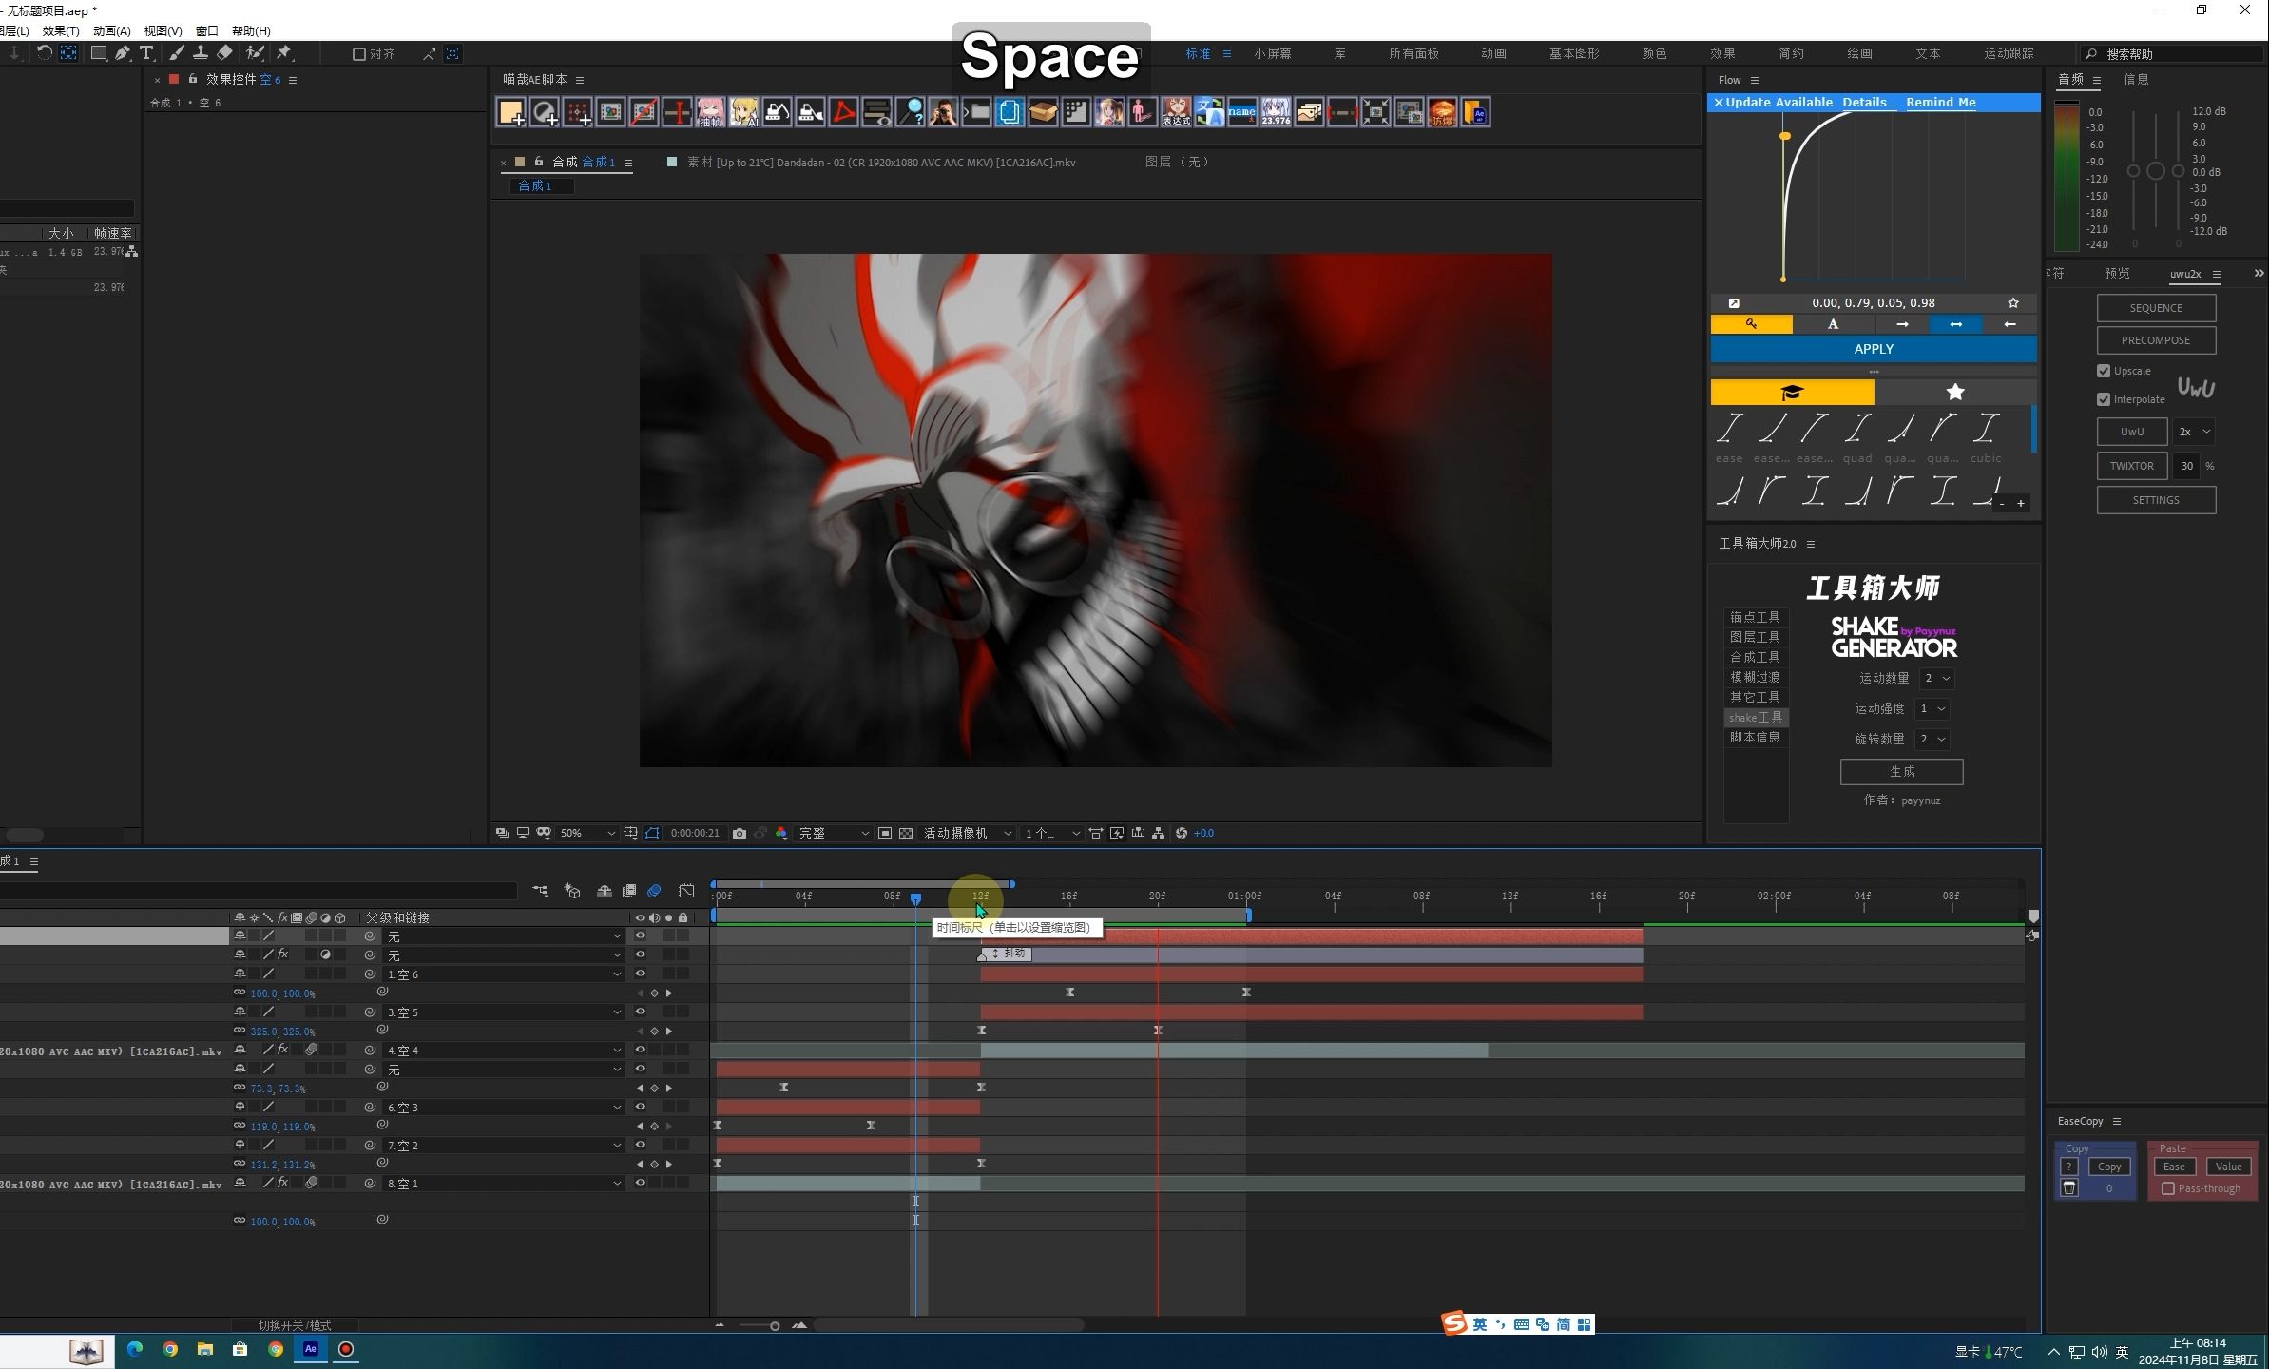The height and width of the screenshot is (1369, 2269).
Task: Open the 运动数量 dropdown in Shake Generator
Action: click(1936, 678)
